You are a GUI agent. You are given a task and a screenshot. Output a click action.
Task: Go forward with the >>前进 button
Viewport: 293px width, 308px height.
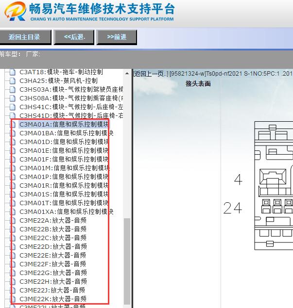pos(117,37)
